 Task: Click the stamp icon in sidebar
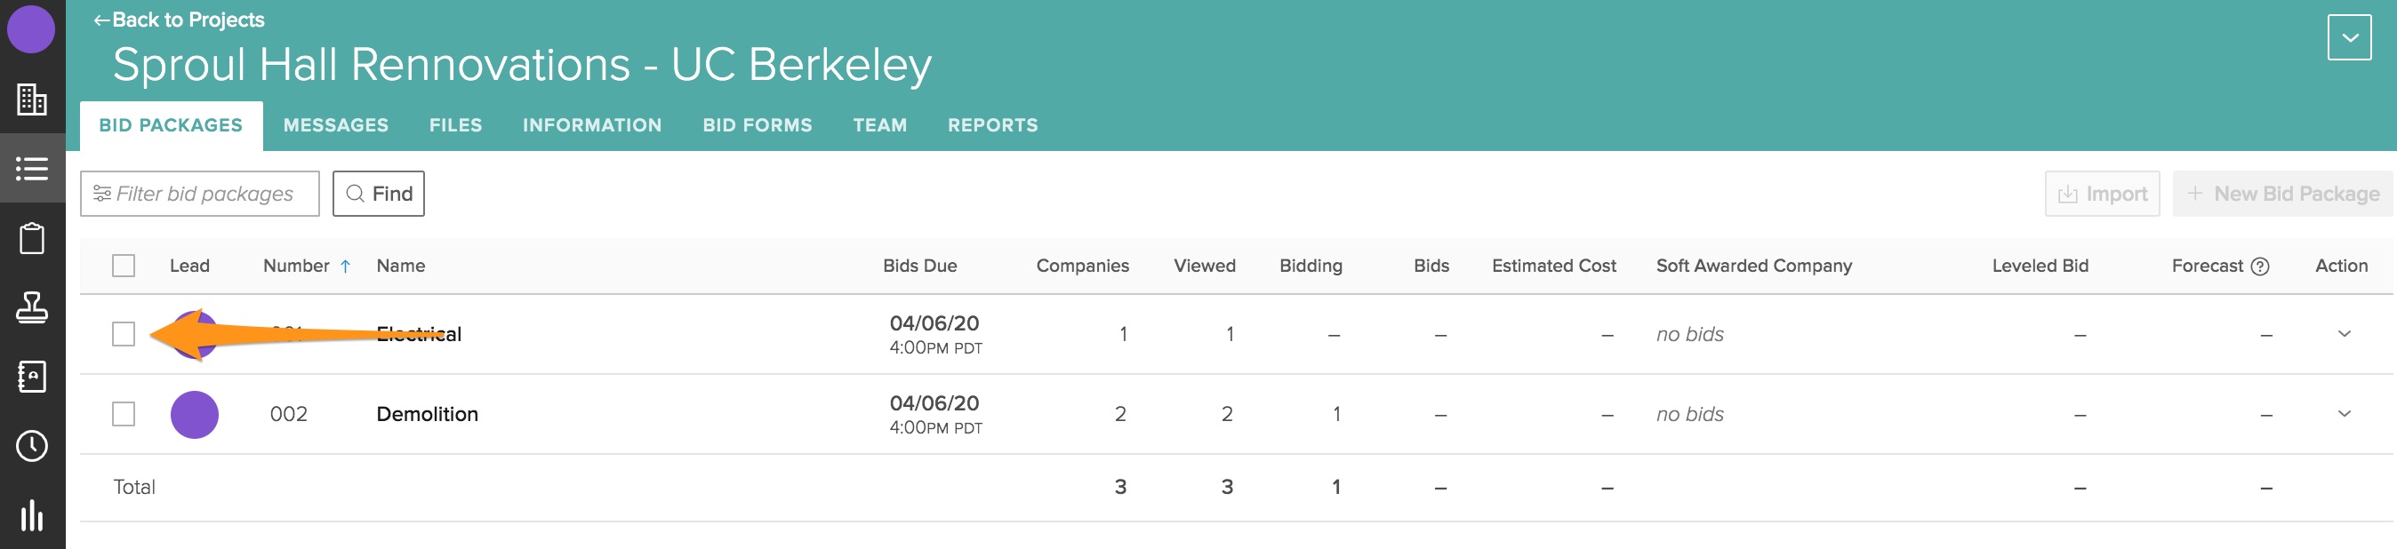pos(32,307)
